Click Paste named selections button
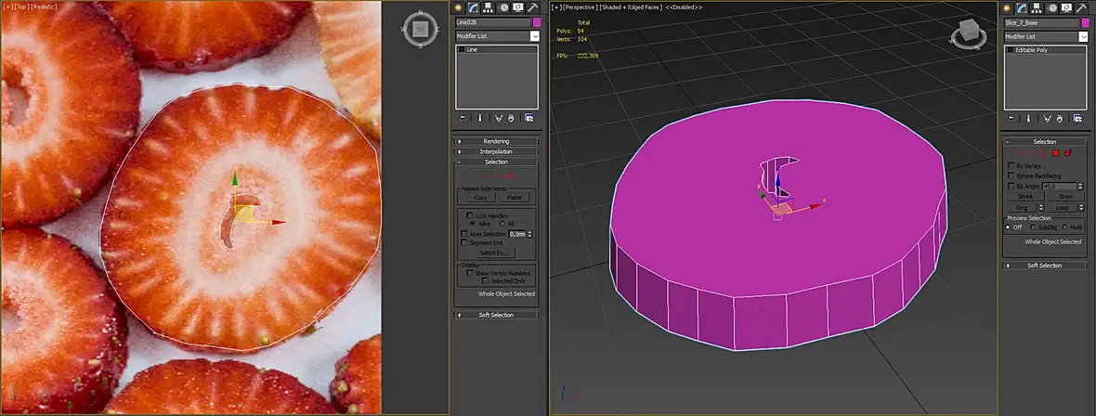 [515, 197]
